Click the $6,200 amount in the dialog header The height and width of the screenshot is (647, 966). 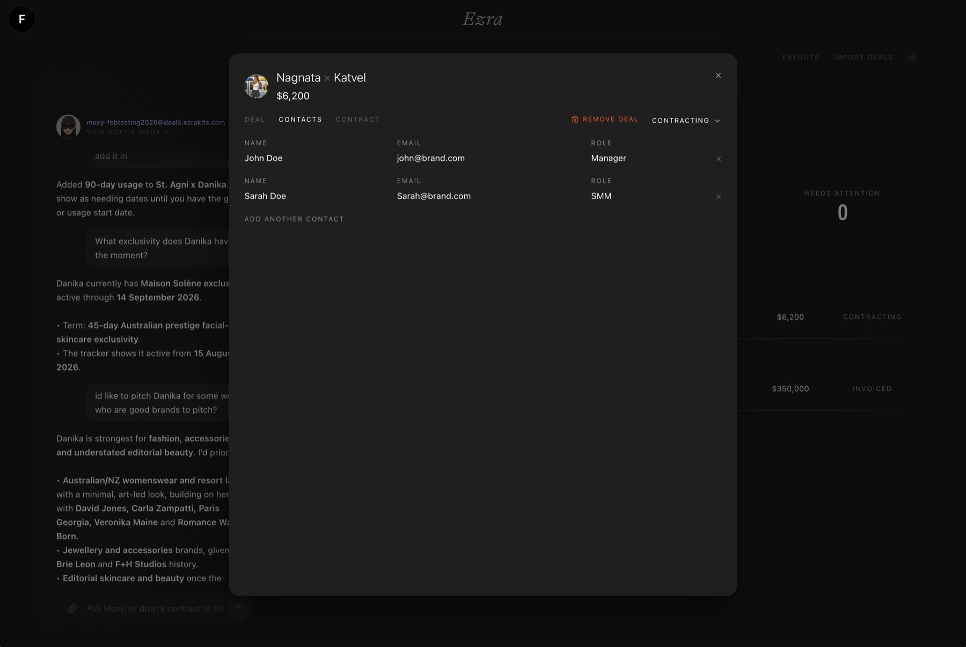[x=293, y=96]
